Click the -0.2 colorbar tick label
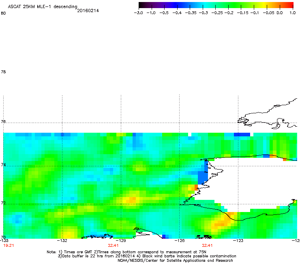 (x=229, y=13)
